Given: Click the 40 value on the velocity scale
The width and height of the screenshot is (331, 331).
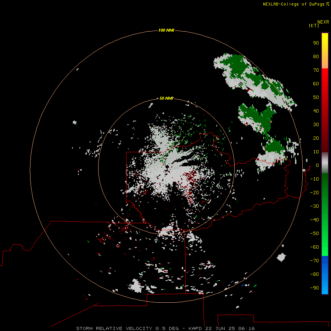Looking at the screenshot, I should [x=316, y=111].
